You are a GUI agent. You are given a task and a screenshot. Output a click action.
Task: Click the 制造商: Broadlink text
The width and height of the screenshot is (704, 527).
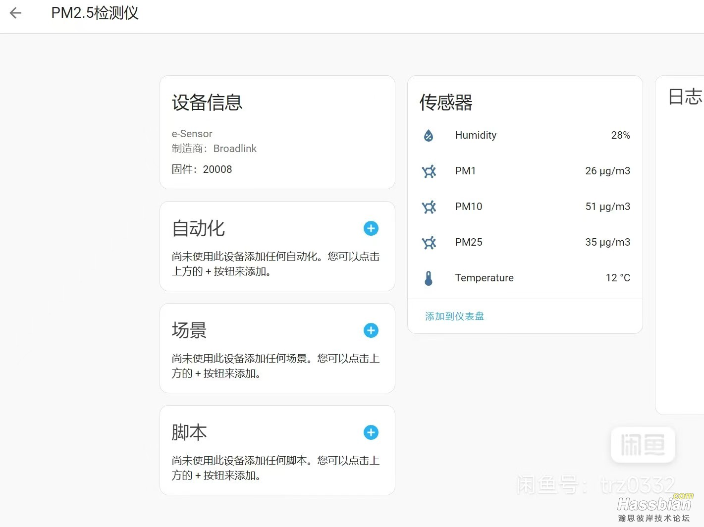coord(214,149)
